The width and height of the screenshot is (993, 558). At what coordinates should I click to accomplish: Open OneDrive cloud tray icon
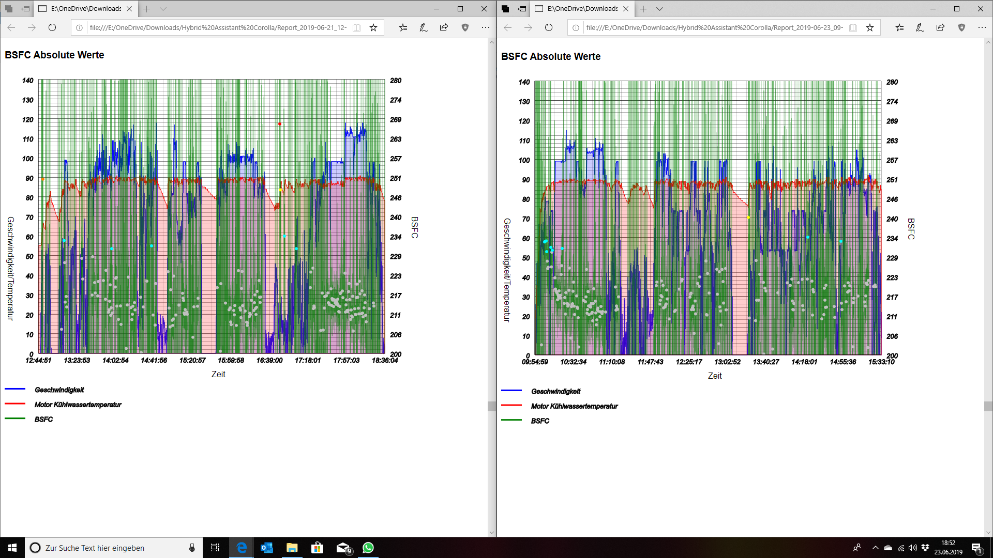pyautogui.click(x=888, y=548)
